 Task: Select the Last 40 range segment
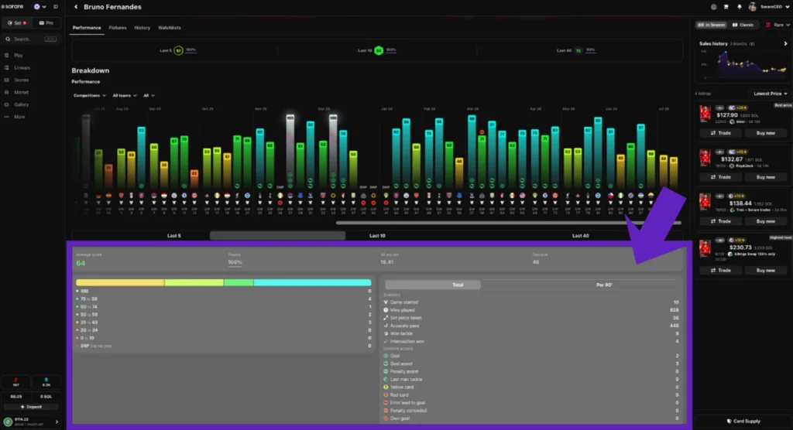tap(581, 236)
